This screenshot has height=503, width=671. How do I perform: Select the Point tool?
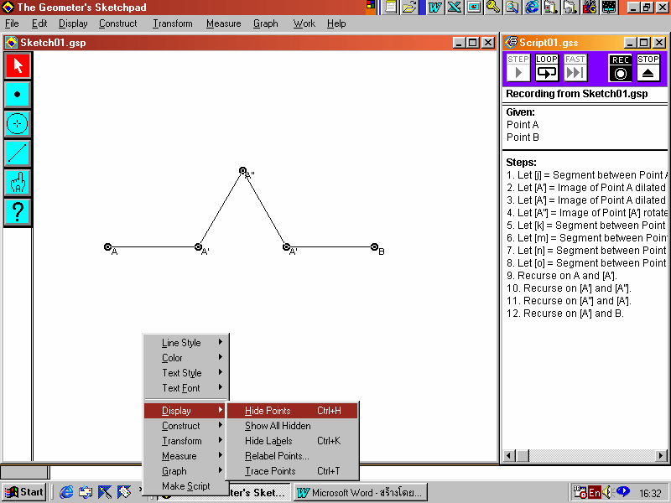tap(18, 95)
